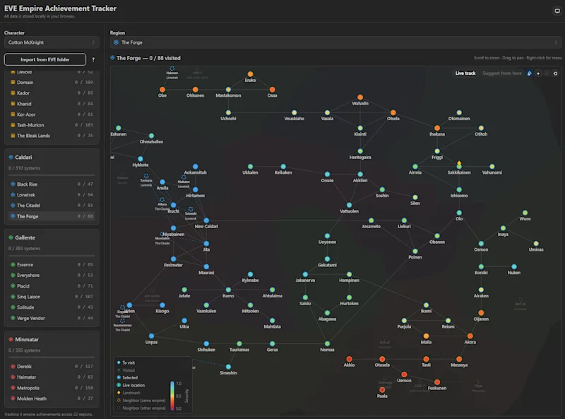Open the Domain region row
Screen dimensions: 565x419
pos(52,82)
